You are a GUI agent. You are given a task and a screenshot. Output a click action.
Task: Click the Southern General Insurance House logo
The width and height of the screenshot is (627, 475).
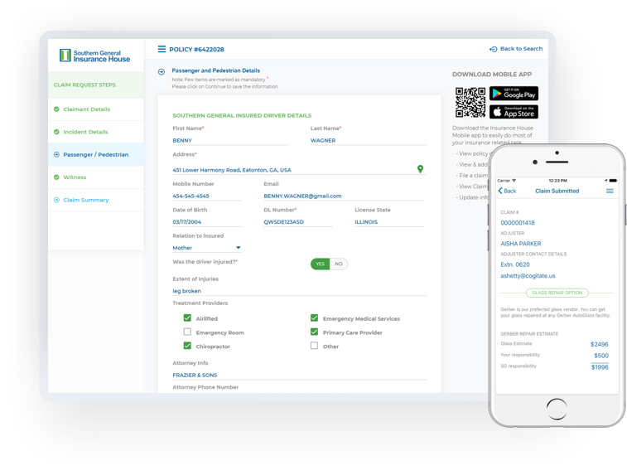(94, 56)
